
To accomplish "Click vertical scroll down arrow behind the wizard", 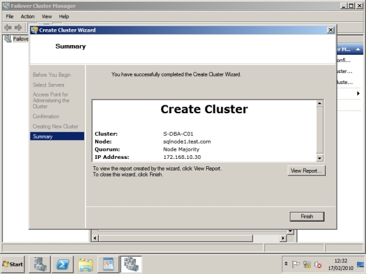I will (290, 231).
